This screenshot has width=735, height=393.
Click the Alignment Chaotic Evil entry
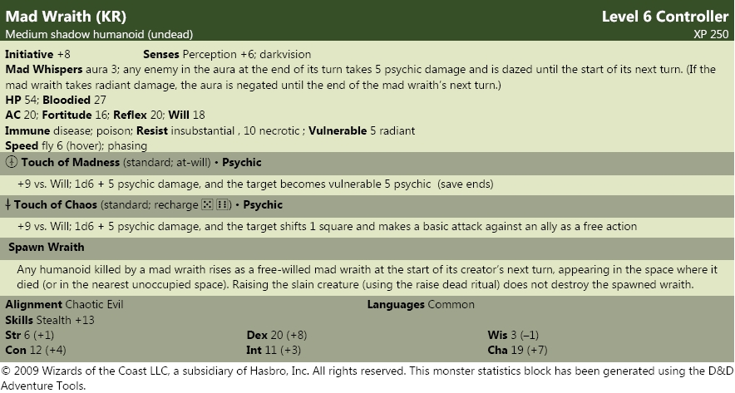coord(64,304)
